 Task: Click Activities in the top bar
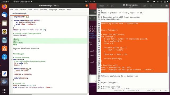[5, 2]
